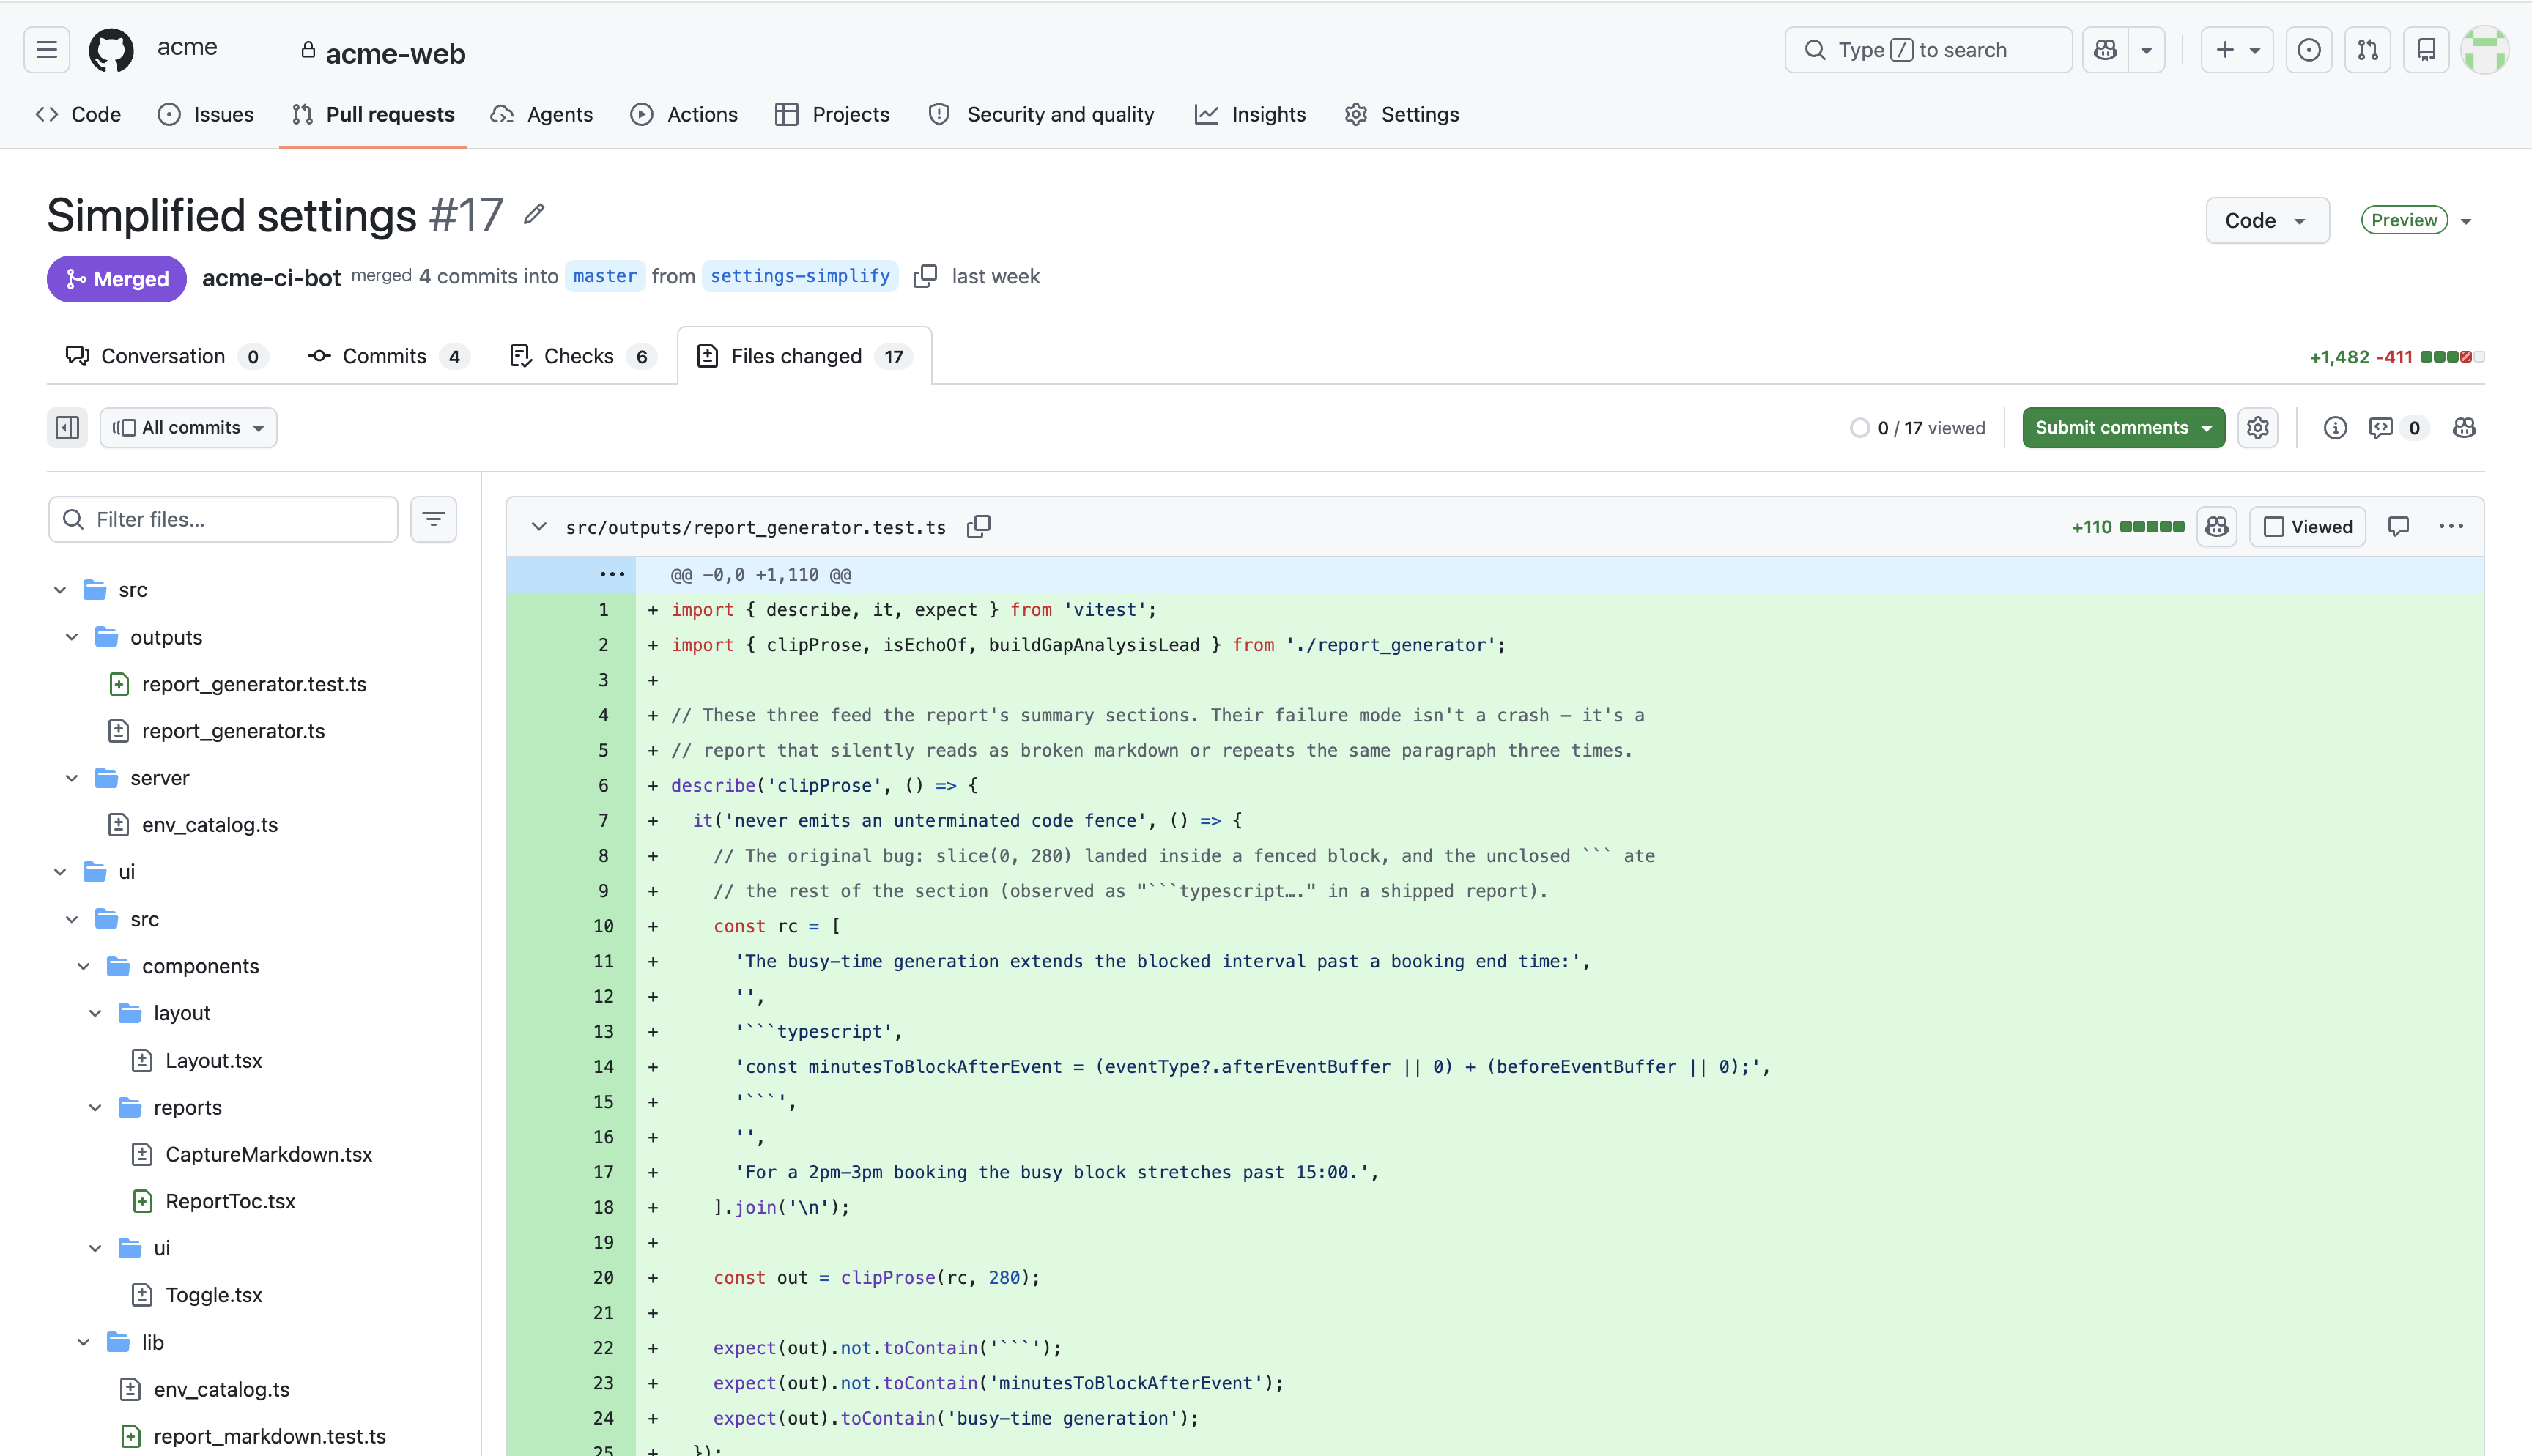Switch to the Conversation tab
2532x1456 pixels.
(x=166, y=356)
